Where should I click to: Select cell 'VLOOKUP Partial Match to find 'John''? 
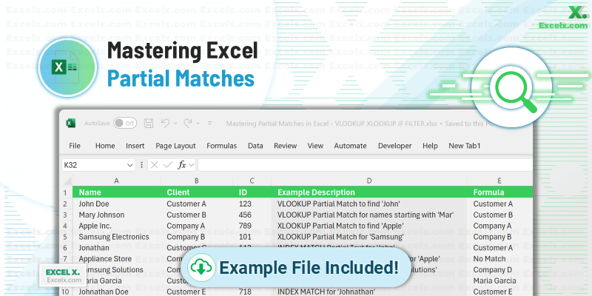[369, 204]
